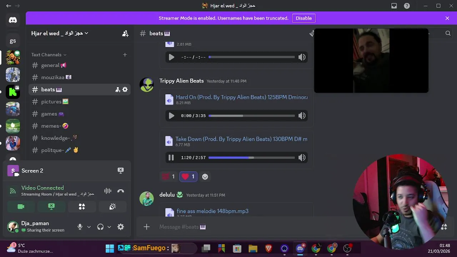Viewport: 457px width, 257px height.
Task: Open OBS Studio from taskbar
Action: click(347, 248)
